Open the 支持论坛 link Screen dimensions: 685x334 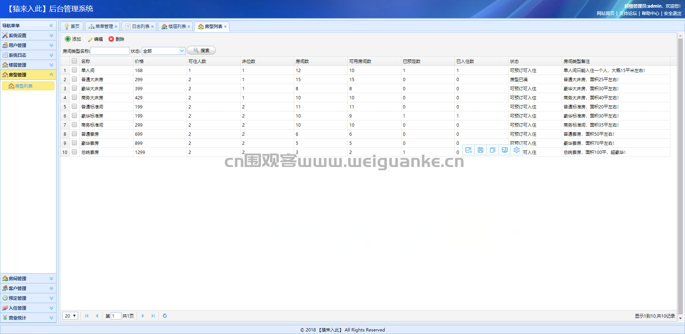(628, 13)
